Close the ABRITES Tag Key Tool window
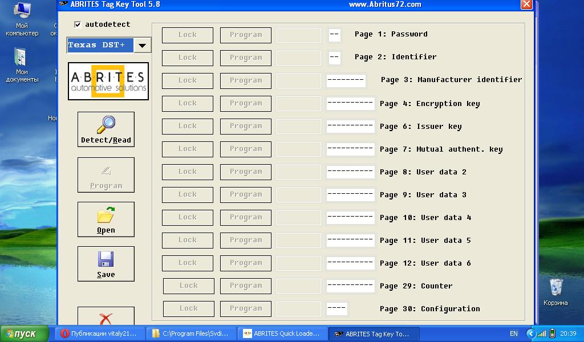This screenshot has height=342, width=584. click(526, 4)
